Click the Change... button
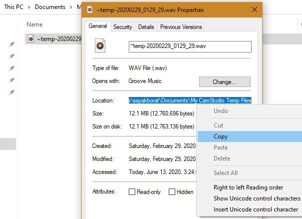This screenshot has width=302, height=219. click(225, 82)
